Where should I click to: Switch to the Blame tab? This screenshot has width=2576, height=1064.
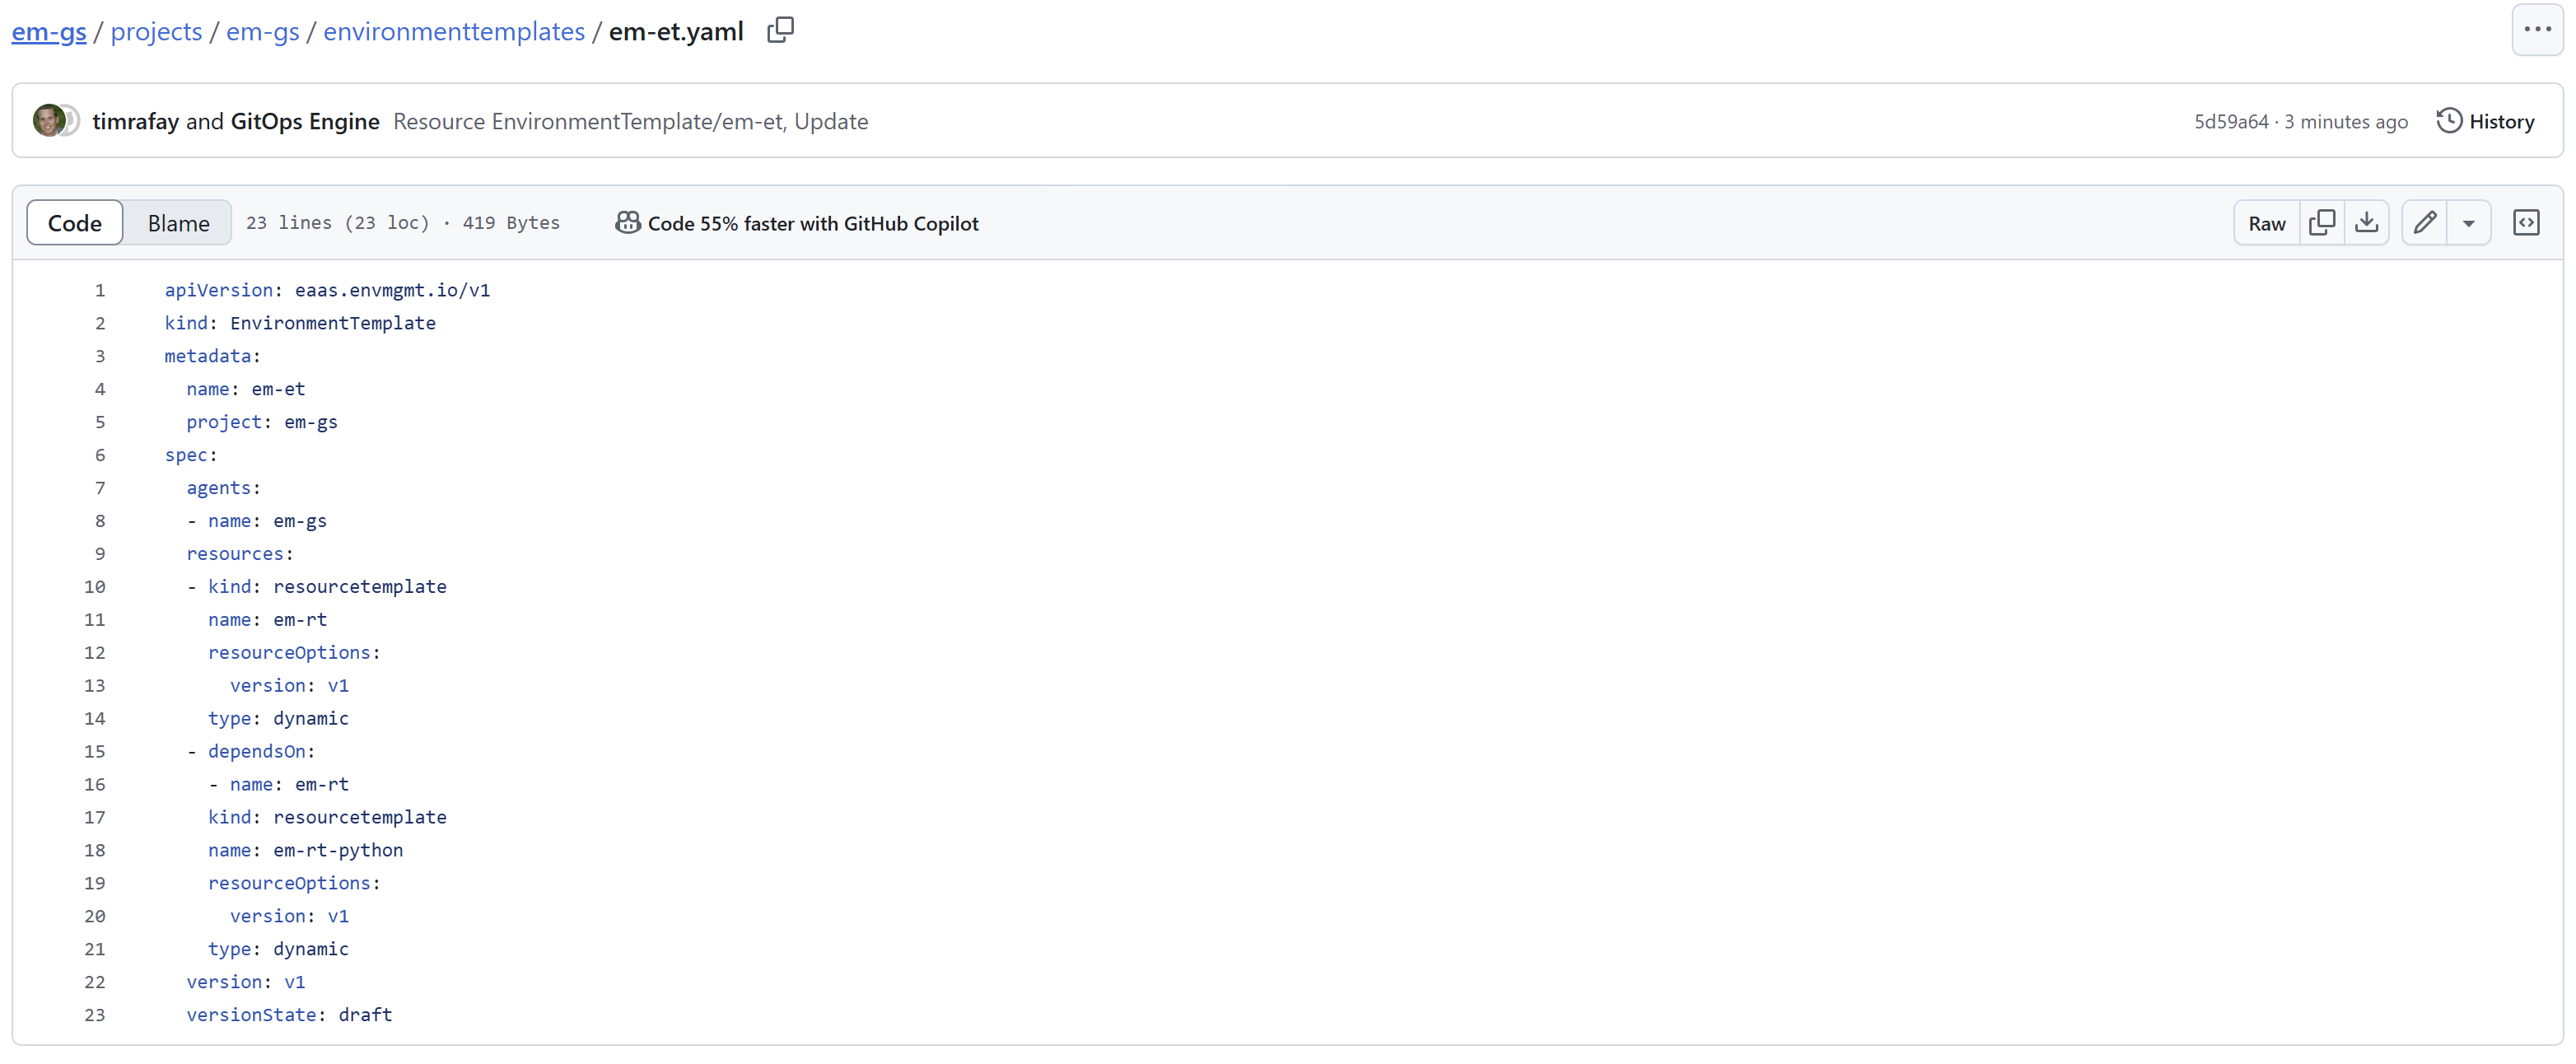tap(176, 222)
